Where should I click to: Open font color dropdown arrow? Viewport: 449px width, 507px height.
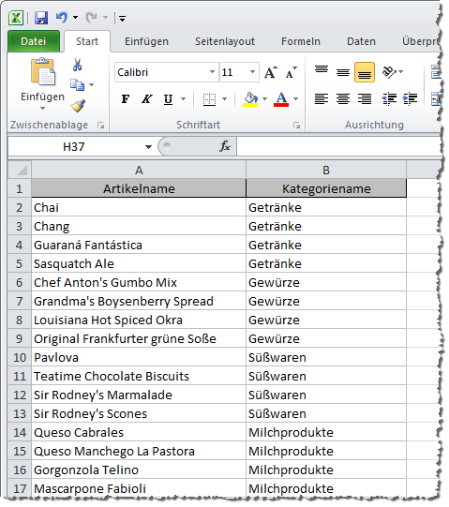295,98
